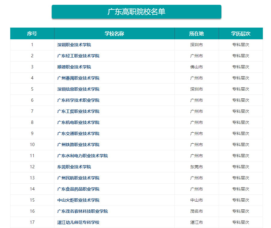Open 广东茂名农林科技职业学院 school link
Image resolution: width=271 pixels, height=228 pixels.
click(83, 211)
